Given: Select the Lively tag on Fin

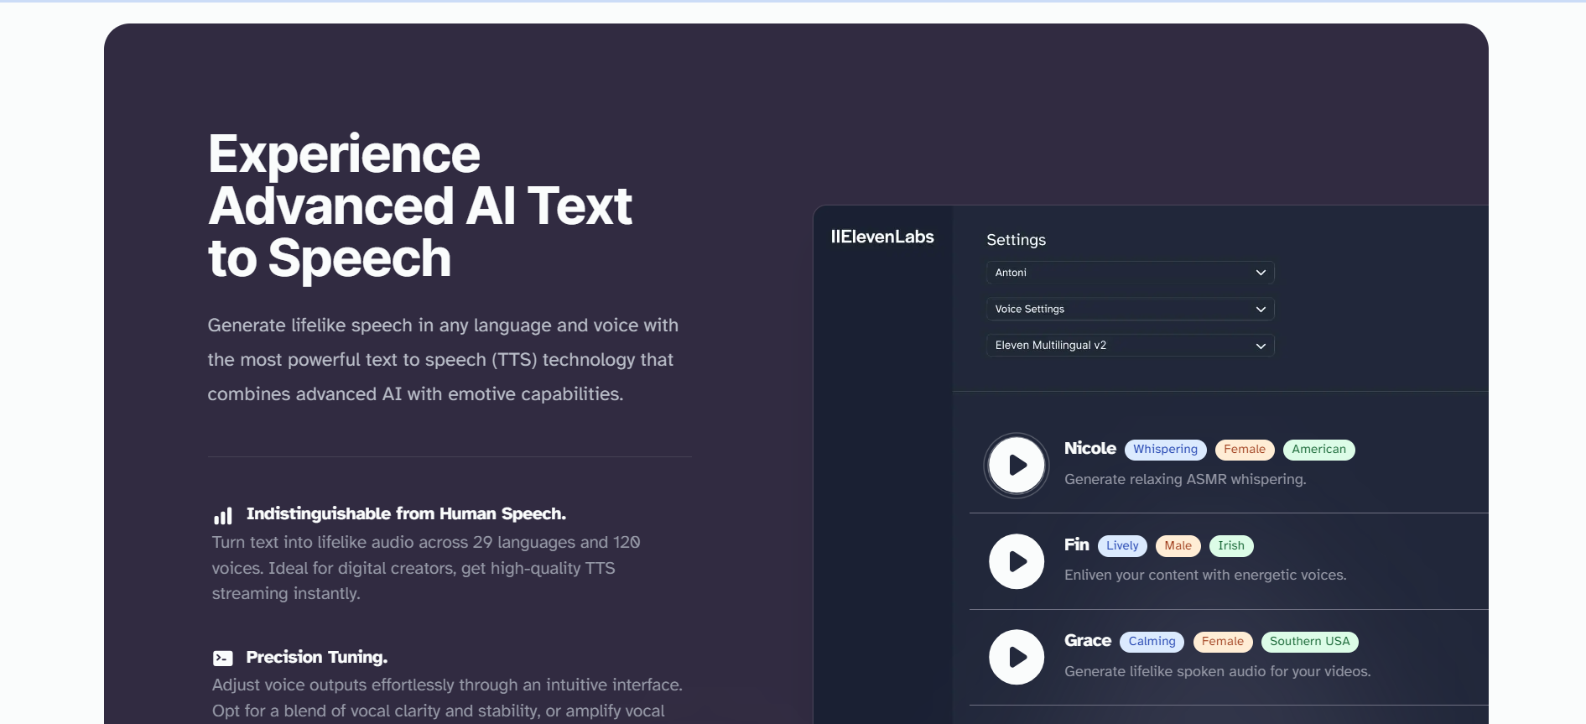Looking at the screenshot, I should coord(1122,546).
